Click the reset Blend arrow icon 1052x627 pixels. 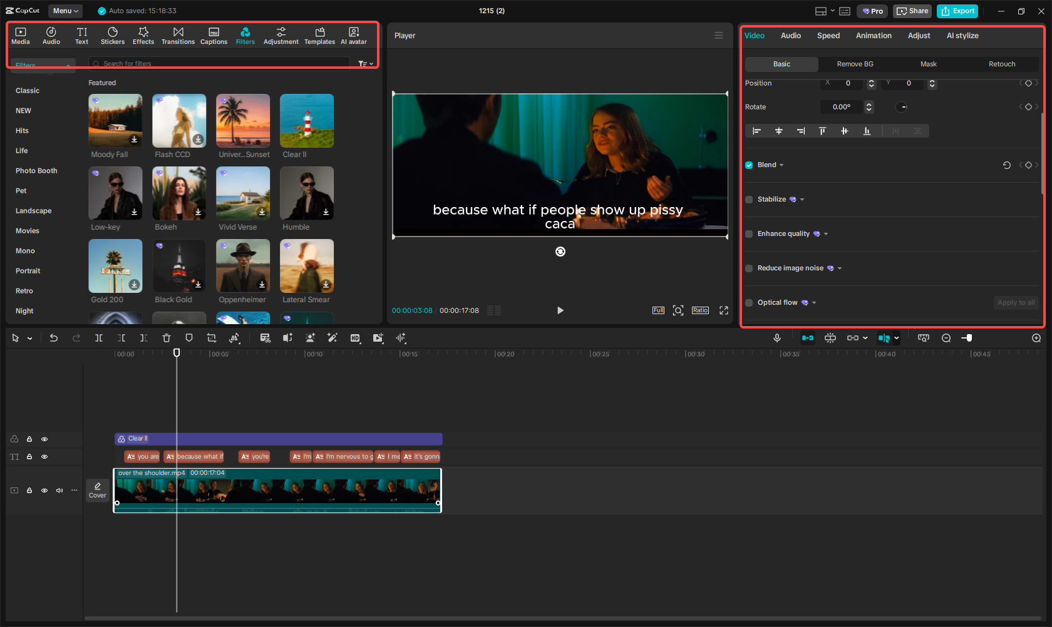pyautogui.click(x=1007, y=165)
